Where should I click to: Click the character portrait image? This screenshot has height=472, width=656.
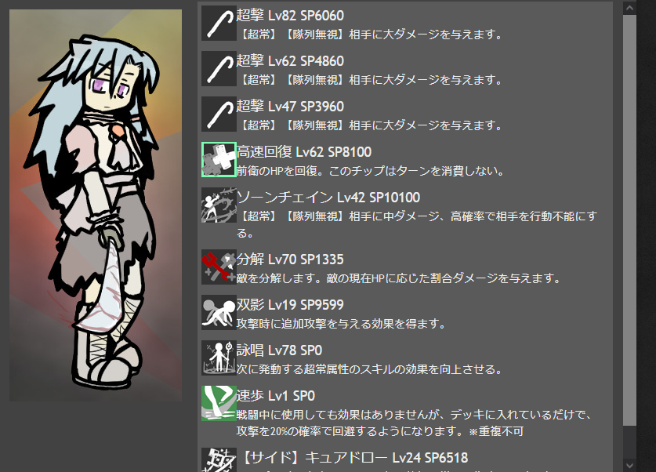(96, 205)
